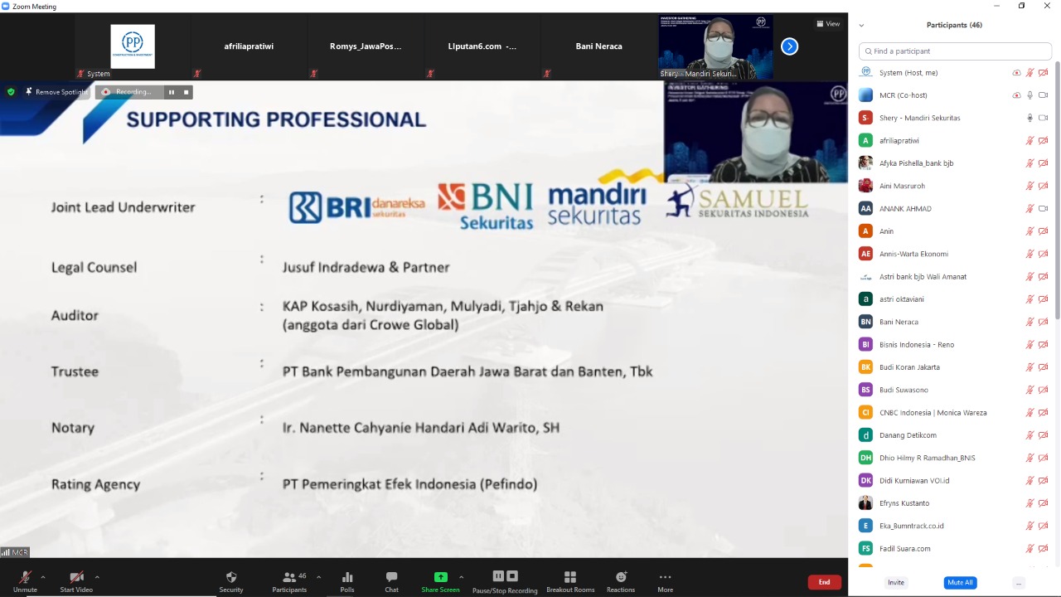
Task: Pause recording from the Recording indicator
Action: 172,92
